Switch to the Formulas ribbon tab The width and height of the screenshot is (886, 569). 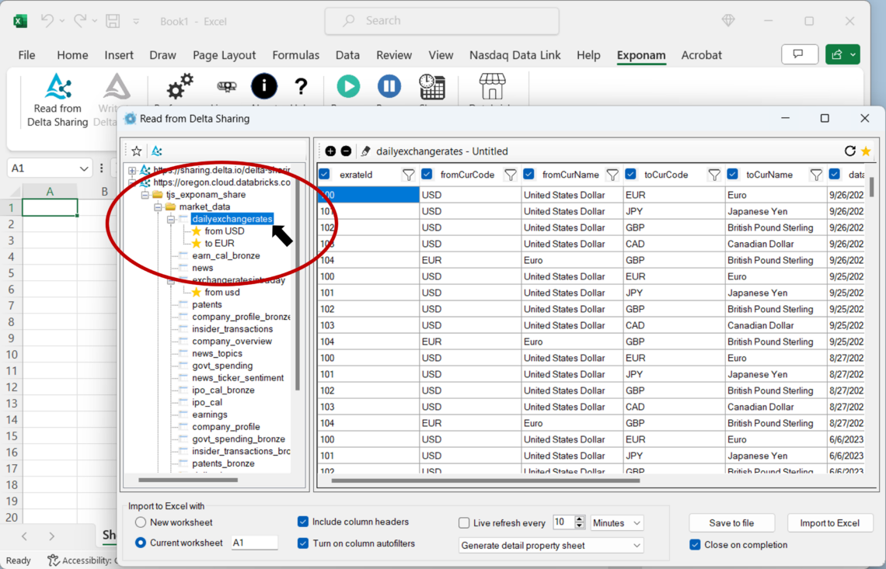point(295,55)
